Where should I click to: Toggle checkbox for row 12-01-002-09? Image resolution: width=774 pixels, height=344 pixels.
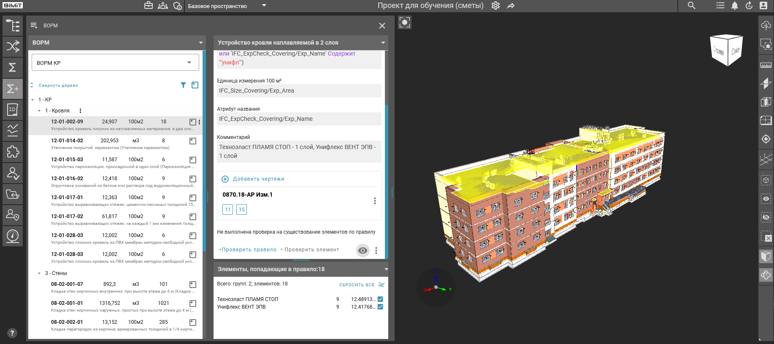click(193, 122)
